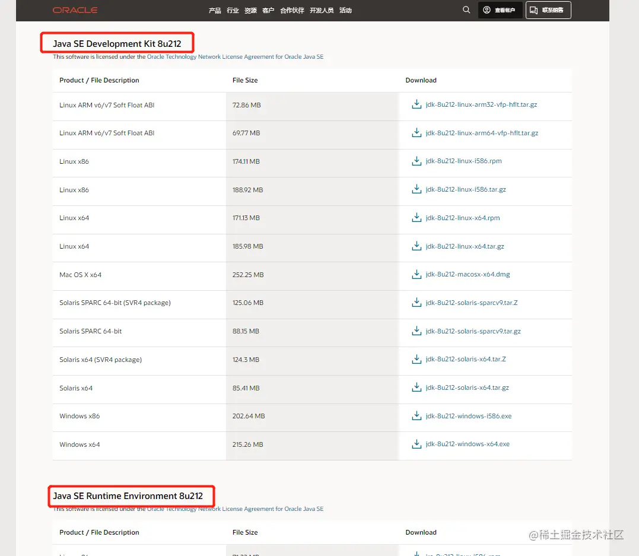639x556 pixels.
Task: Click download icon for jdk-8u212-windows-i586.exe
Action: [x=417, y=416]
